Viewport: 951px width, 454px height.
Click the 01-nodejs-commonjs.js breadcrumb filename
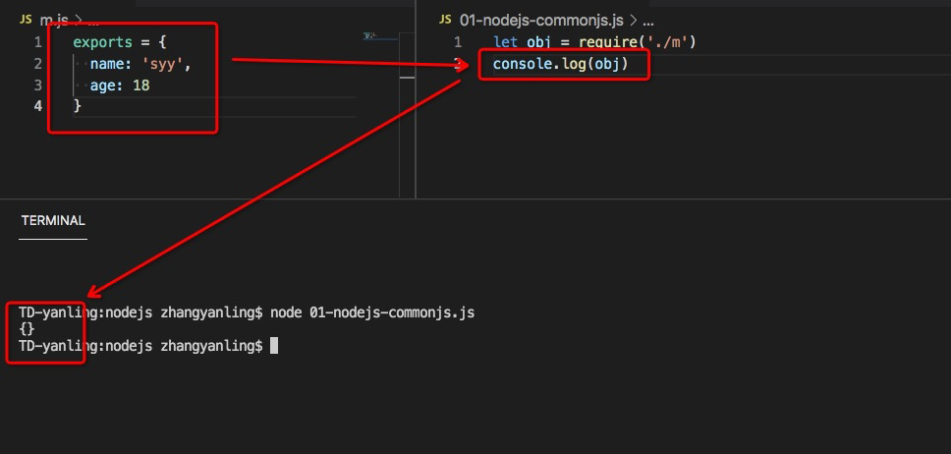click(x=541, y=21)
